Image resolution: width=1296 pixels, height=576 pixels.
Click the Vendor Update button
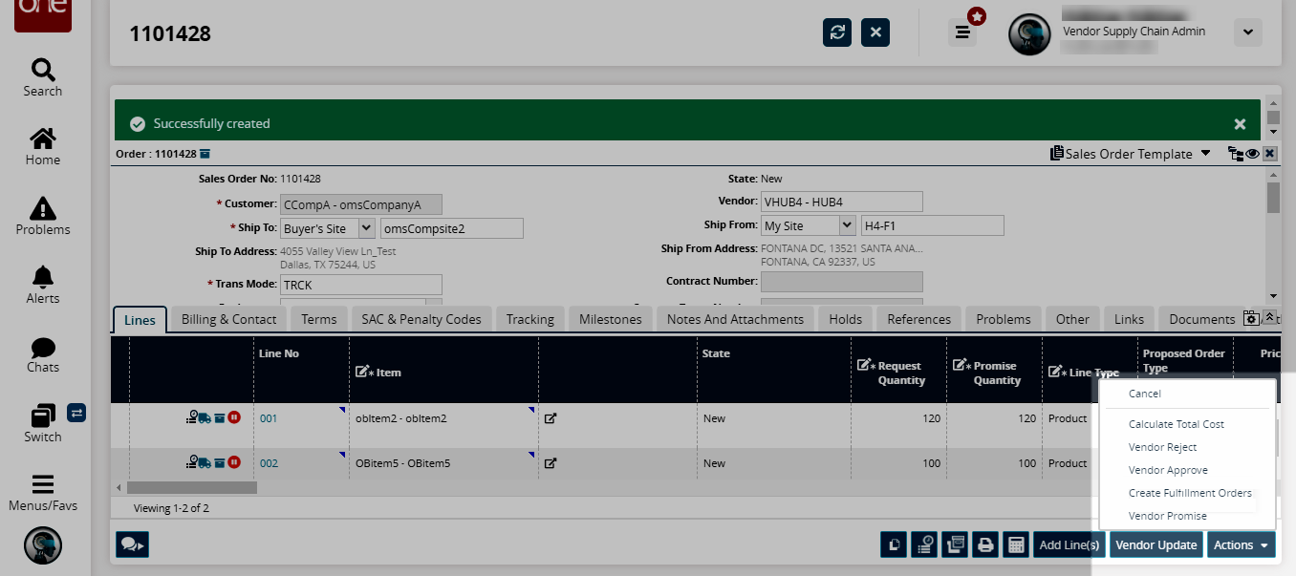pos(1156,544)
